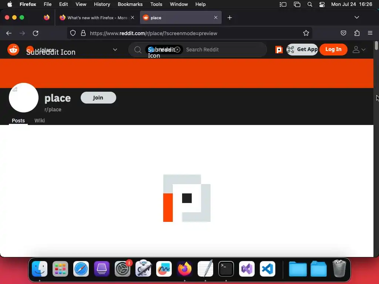This screenshot has width=379, height=284.
Task: Open the Edit menu
Action: tap(64, 4)
